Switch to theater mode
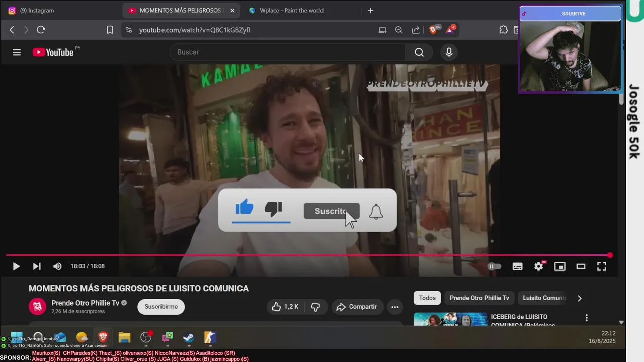644x362 pixels. tap(581, 266)
